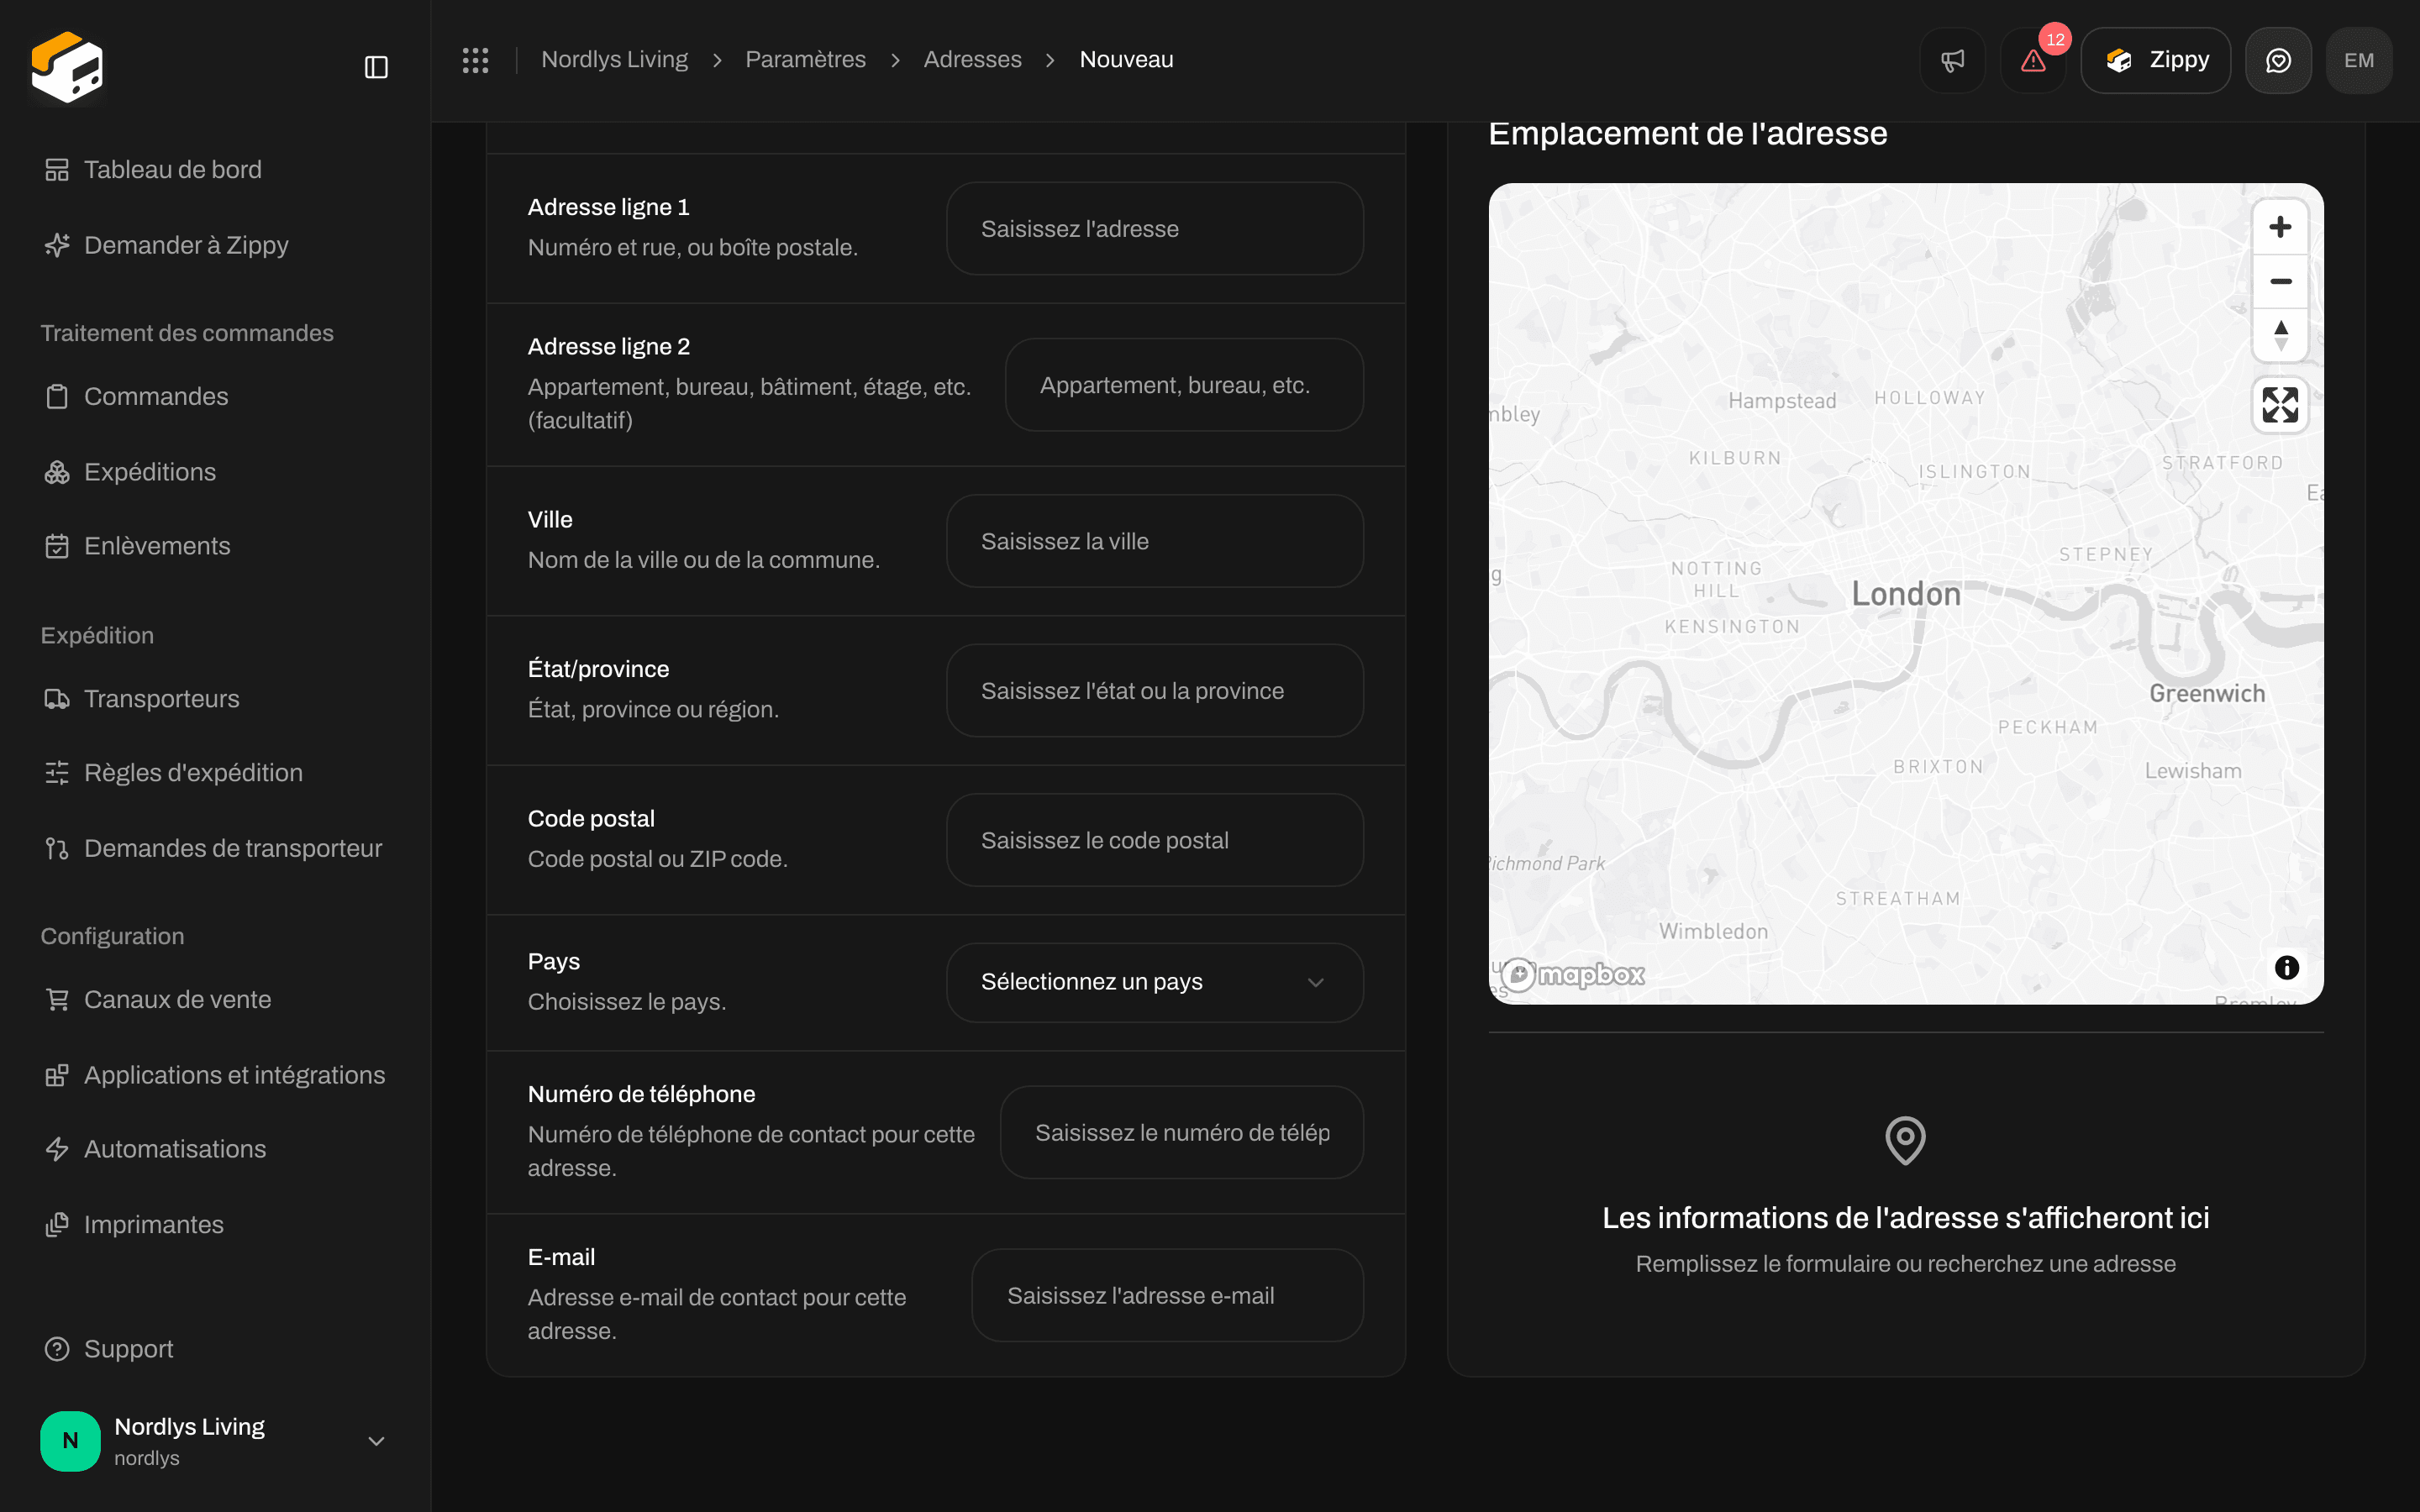Screen dimensions: 2420x1512
Task: Open the alerts warning icon with badge 12
Action: coord(2033,60)
